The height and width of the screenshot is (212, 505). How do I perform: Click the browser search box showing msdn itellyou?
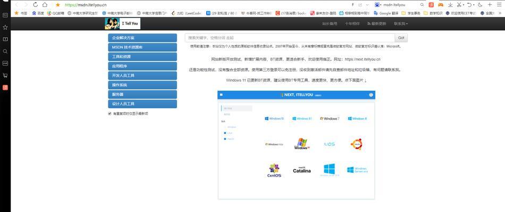400,5
